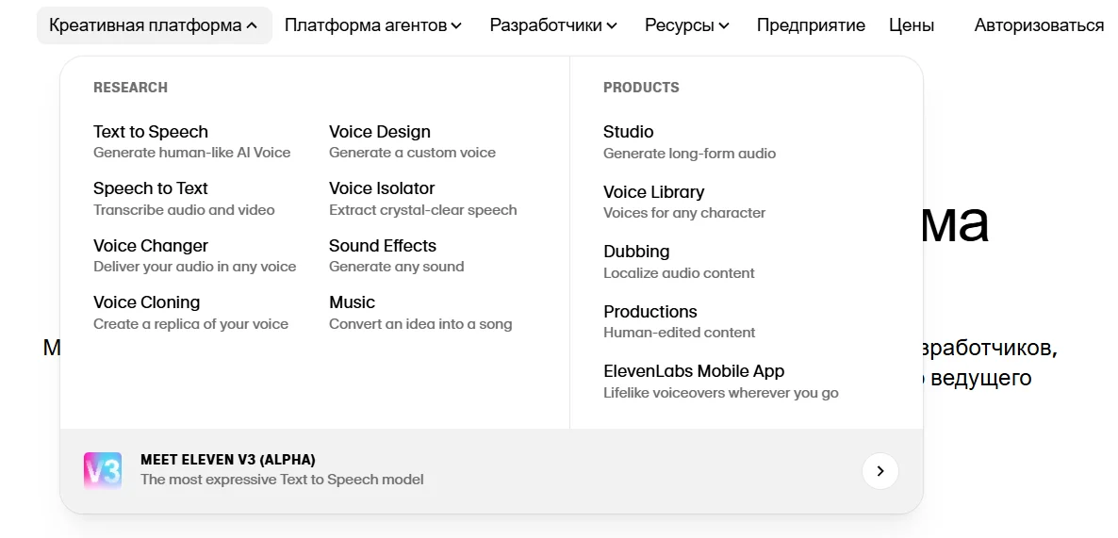
Task: Collapse the Креативная платформа menu
Action: pyautogui.click(x=154, y=25)
